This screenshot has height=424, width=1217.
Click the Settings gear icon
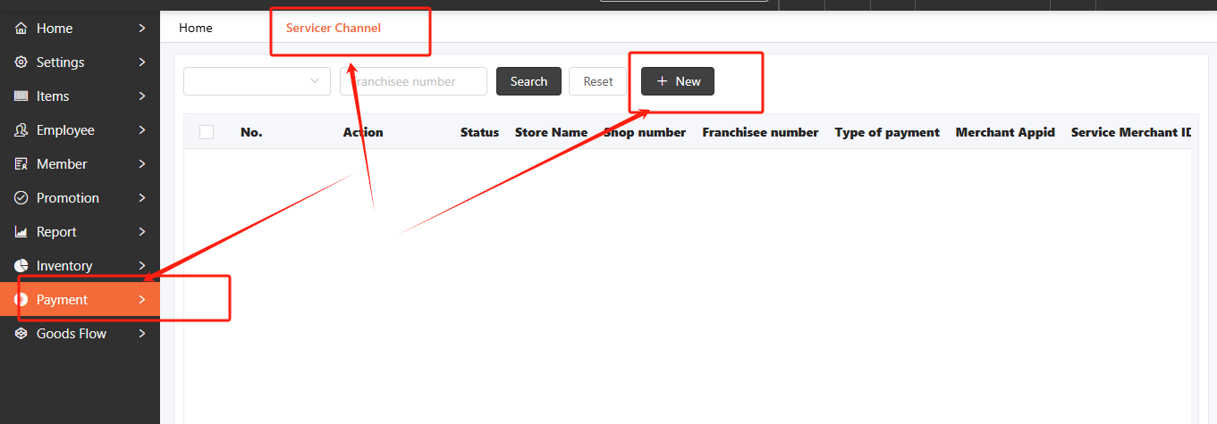[21, 62]
